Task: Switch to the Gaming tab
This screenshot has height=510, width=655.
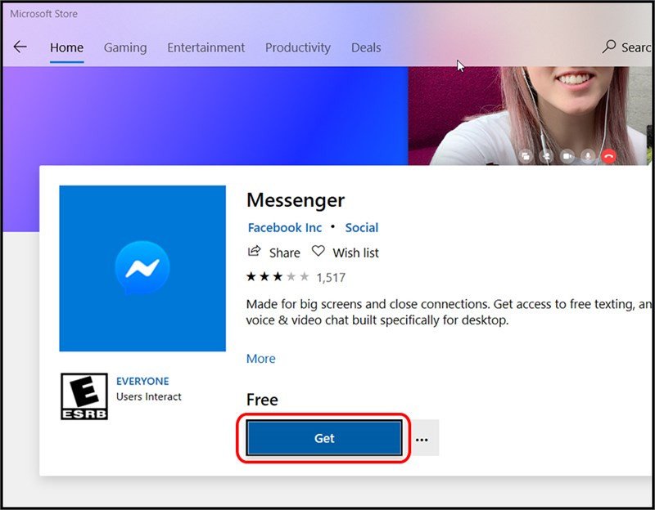Action: coord(124,47)
